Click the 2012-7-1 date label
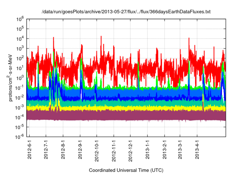Image resolution: width=249 pixels, height=174 pixels. [x=46, y=149]
